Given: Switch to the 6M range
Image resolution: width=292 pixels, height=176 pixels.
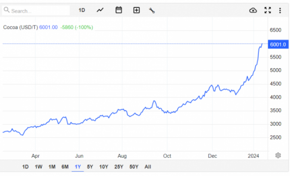Looking at the screenshot, I should click(x=65, y=167).
